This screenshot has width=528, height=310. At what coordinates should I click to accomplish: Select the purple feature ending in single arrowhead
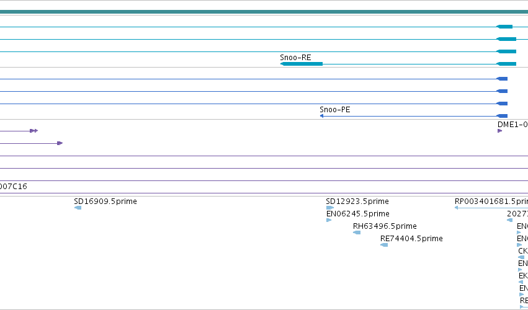pyautogui.click(x=31, y=143)
